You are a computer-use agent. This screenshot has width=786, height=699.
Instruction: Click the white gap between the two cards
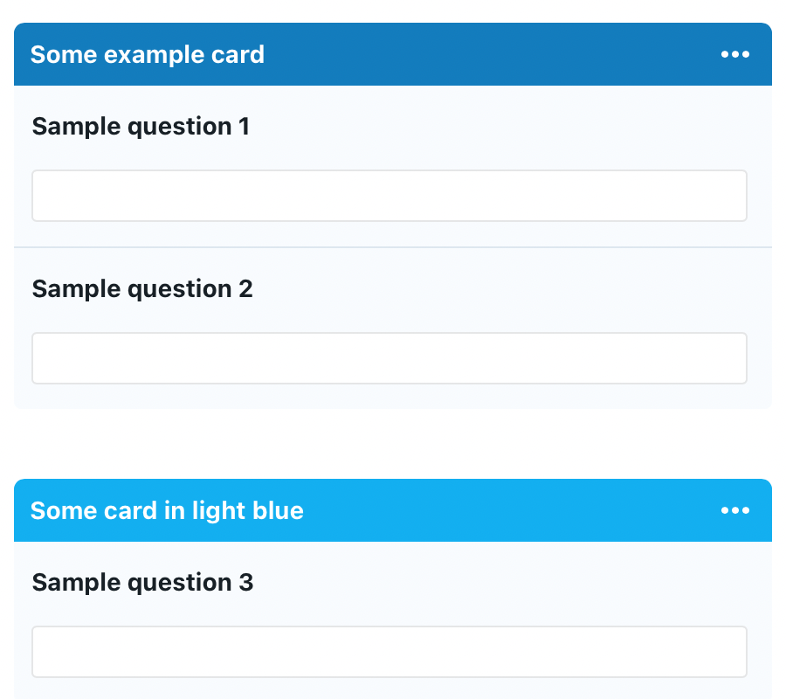[393, 444]
